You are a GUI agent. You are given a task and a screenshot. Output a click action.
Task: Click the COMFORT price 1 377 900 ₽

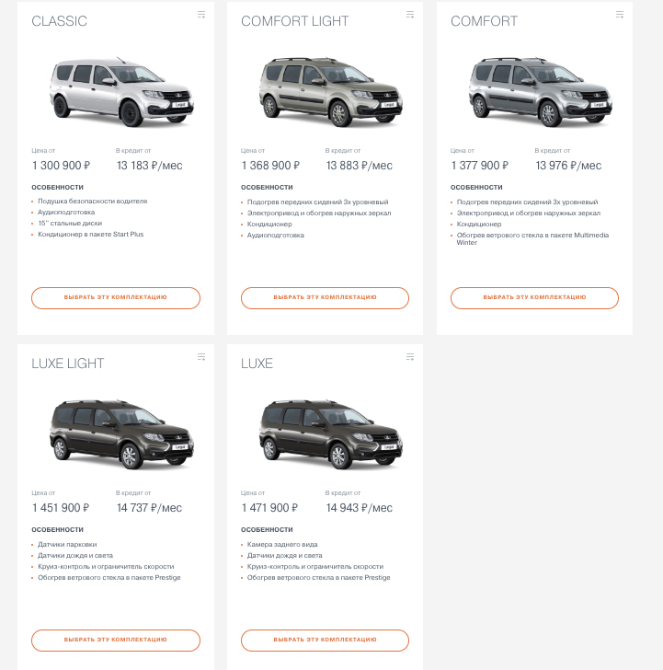click(x=479, y=166)
